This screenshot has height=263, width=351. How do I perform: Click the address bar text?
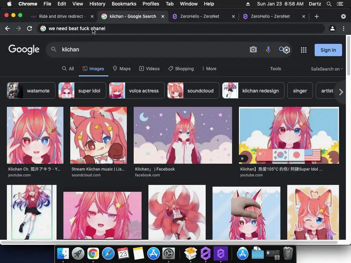click(77, 28)
